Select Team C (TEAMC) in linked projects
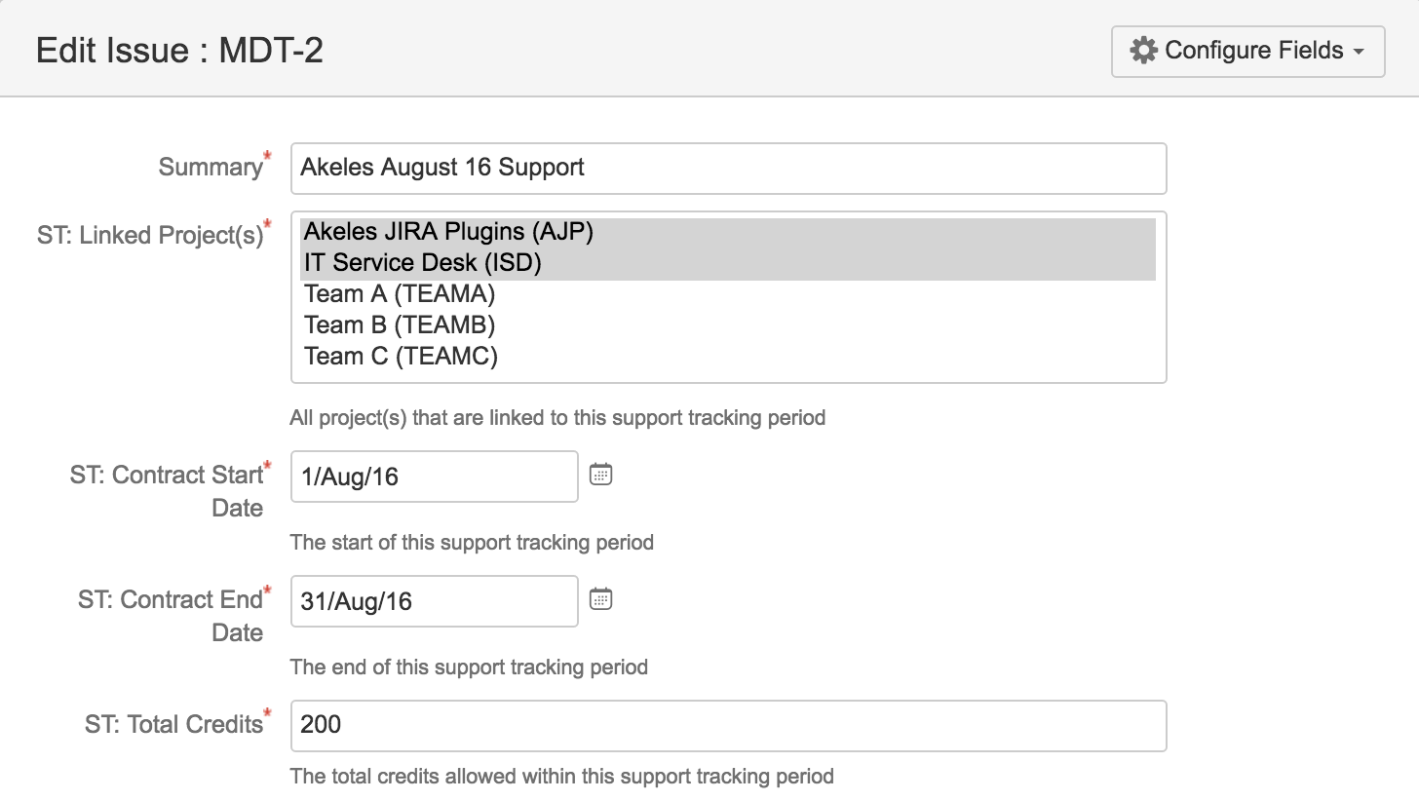Image resolution: width=1419 pixels, height=801 pixels. (x=401, y=357)
